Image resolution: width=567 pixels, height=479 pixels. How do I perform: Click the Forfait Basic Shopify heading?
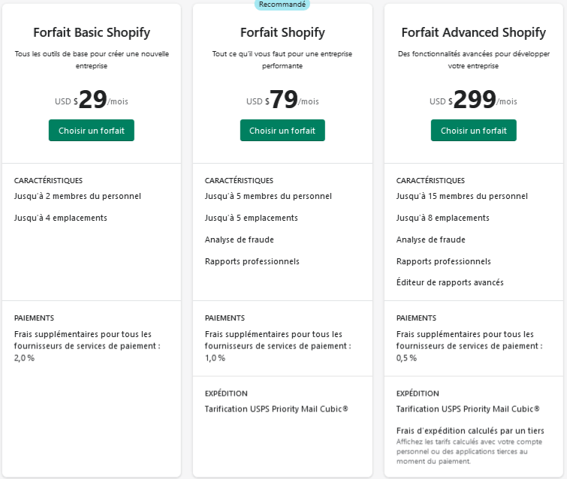92,32
